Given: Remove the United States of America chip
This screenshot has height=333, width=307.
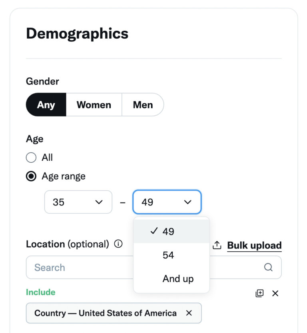Looking at the screenshot, I should (189, 313).
